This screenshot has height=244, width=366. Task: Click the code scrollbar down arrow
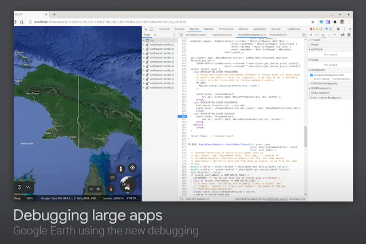tap(305, 194)
